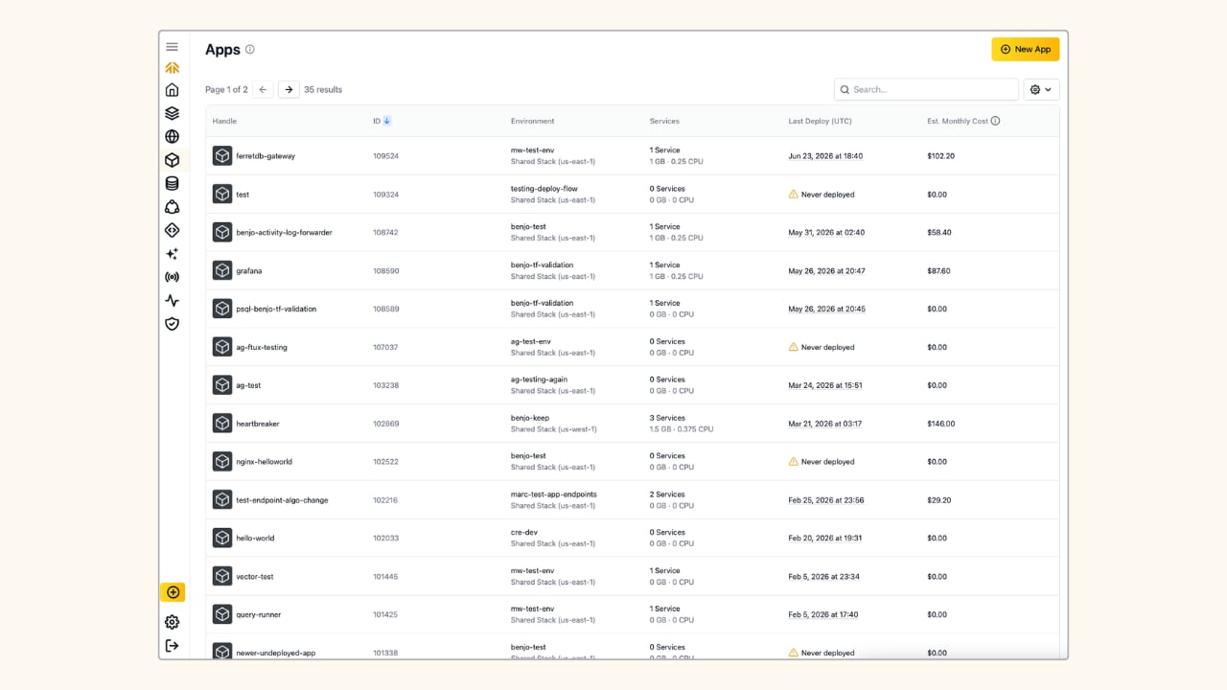Click Never deployed status in ag-ftux-testing row
Image resolution: width=1227 pixels, height=690 pixels.
pos(827,347)
